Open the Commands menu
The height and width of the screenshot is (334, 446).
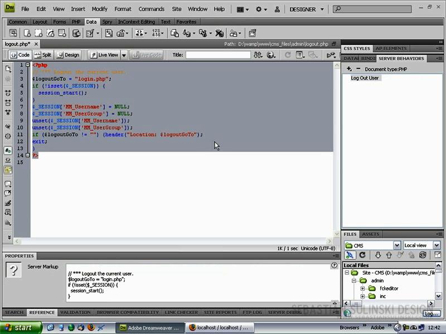coord(151,9)
